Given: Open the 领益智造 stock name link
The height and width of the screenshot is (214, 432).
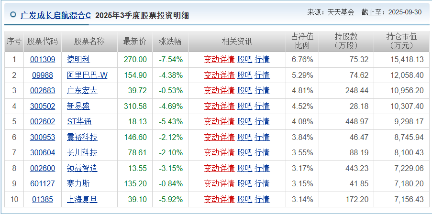Looking at the screenshot, I should click(82, 168).
